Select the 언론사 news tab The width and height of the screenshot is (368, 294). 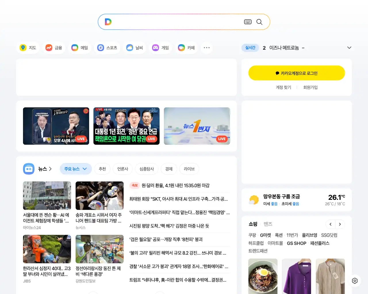tap(123, 169)
